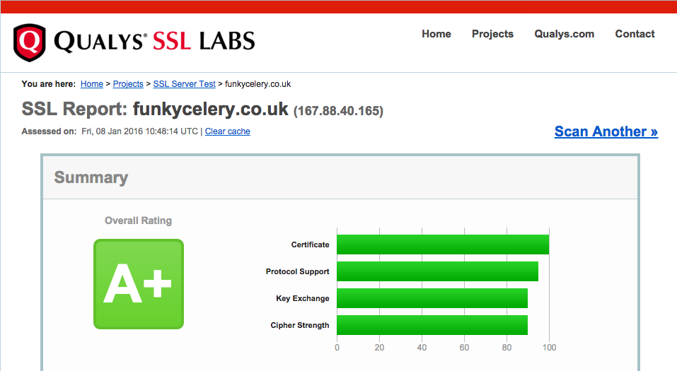Open the Projects navigation item
677x371 pixels.
click(x=492, y=34)
